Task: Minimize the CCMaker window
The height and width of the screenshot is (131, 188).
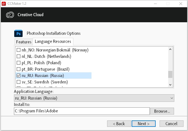Action: tap(155, 4)
